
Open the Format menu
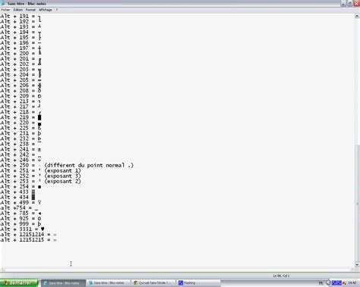(30, 10)
